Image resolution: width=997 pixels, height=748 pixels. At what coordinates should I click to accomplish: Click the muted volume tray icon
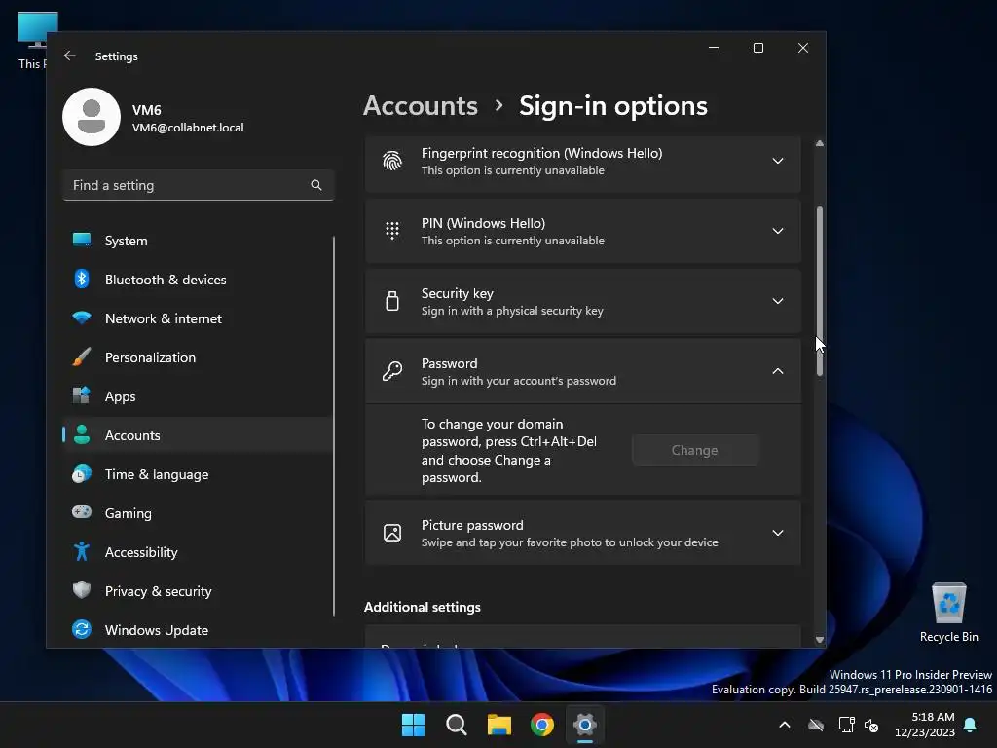(x=871, y=725)
